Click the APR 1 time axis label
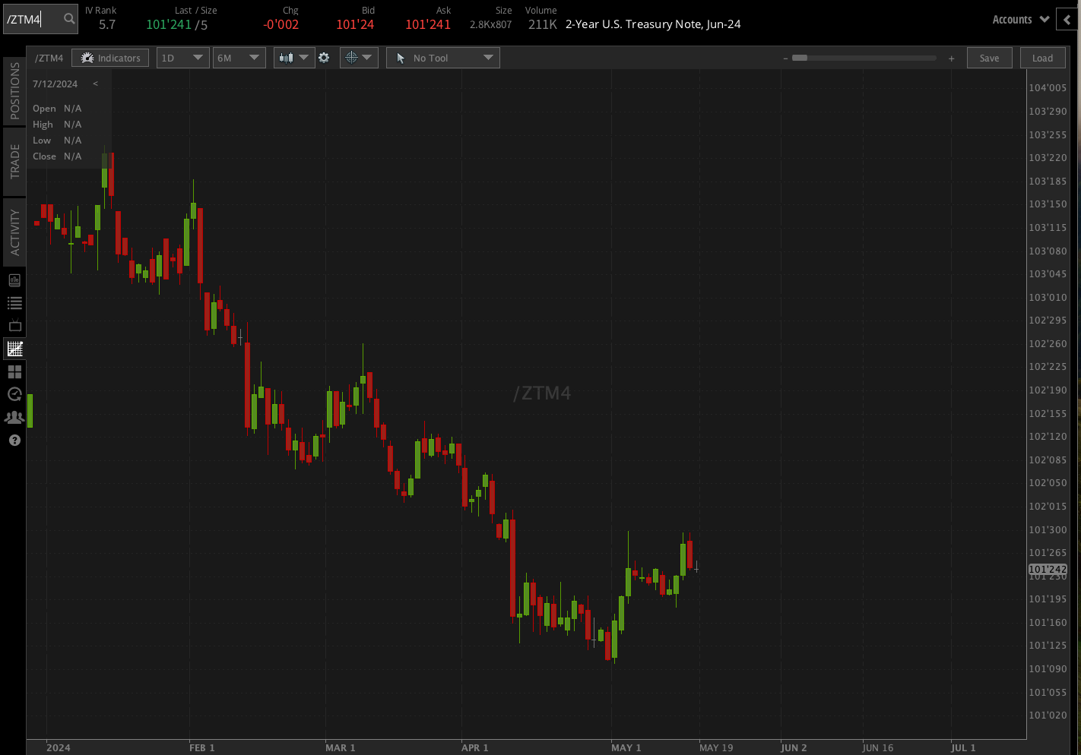The image size is (1081, 755). (475, 747)
